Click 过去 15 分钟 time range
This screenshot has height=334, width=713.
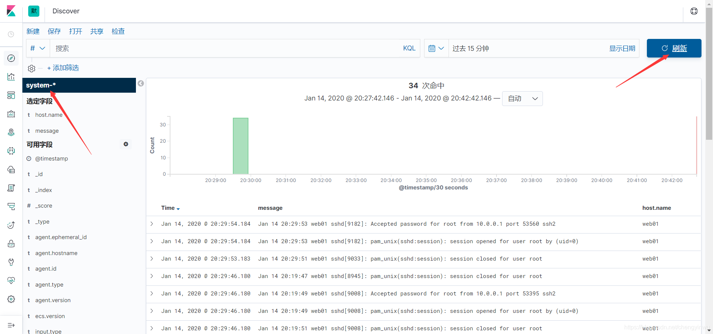[471, 49]
